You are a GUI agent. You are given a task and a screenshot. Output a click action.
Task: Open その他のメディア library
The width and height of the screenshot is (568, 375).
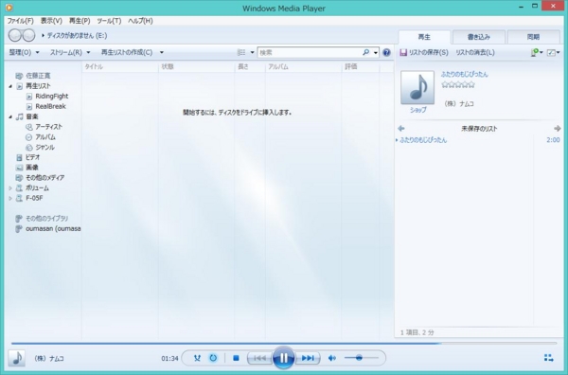(x=44, y=177)
